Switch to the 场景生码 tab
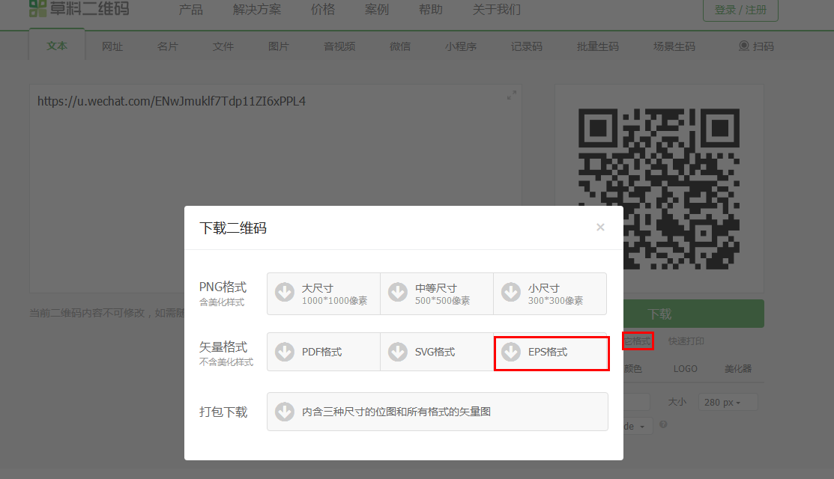Image resolution: width=834 pixels, height=479 pixels. coord(674,46)
